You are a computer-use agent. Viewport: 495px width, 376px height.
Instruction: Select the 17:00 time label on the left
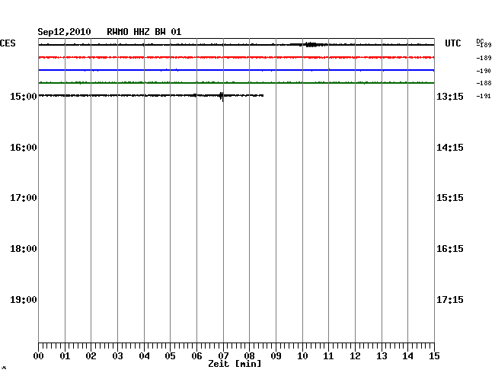[24, 198]
